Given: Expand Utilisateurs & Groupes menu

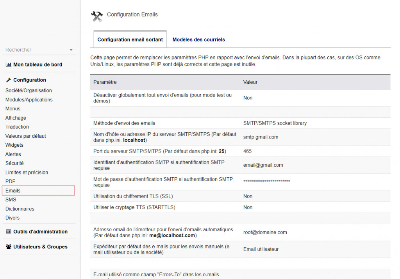Looking at the screenshot, I should pyautogui.click(x=40, y=247).
